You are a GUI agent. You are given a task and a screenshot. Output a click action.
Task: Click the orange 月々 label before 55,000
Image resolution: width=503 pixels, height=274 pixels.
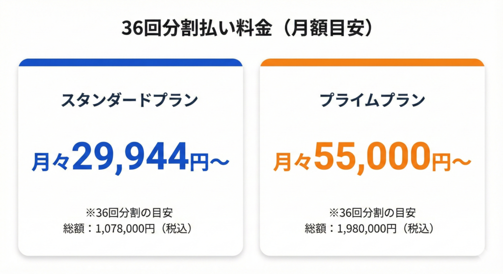(x=292, y=162)
